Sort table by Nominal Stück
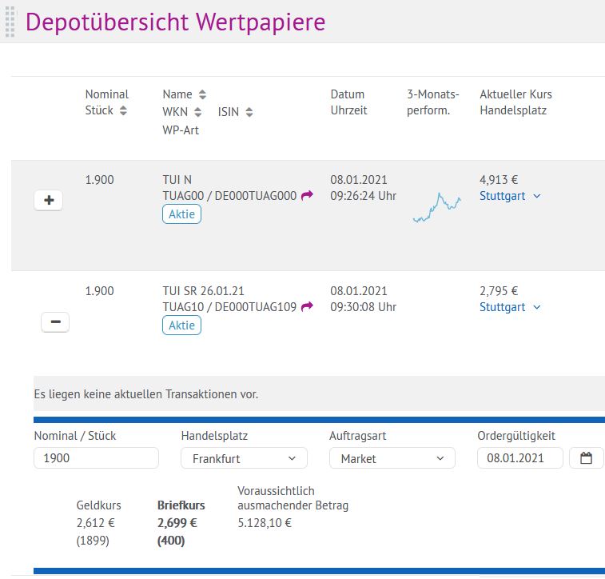605x579 pixels. click(x=123, y=111)
